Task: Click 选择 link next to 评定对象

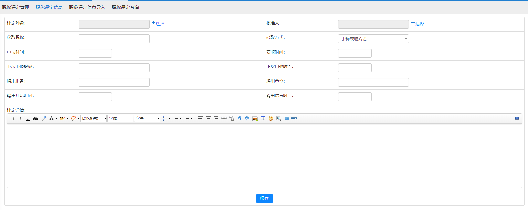Action: pos(158,24)
